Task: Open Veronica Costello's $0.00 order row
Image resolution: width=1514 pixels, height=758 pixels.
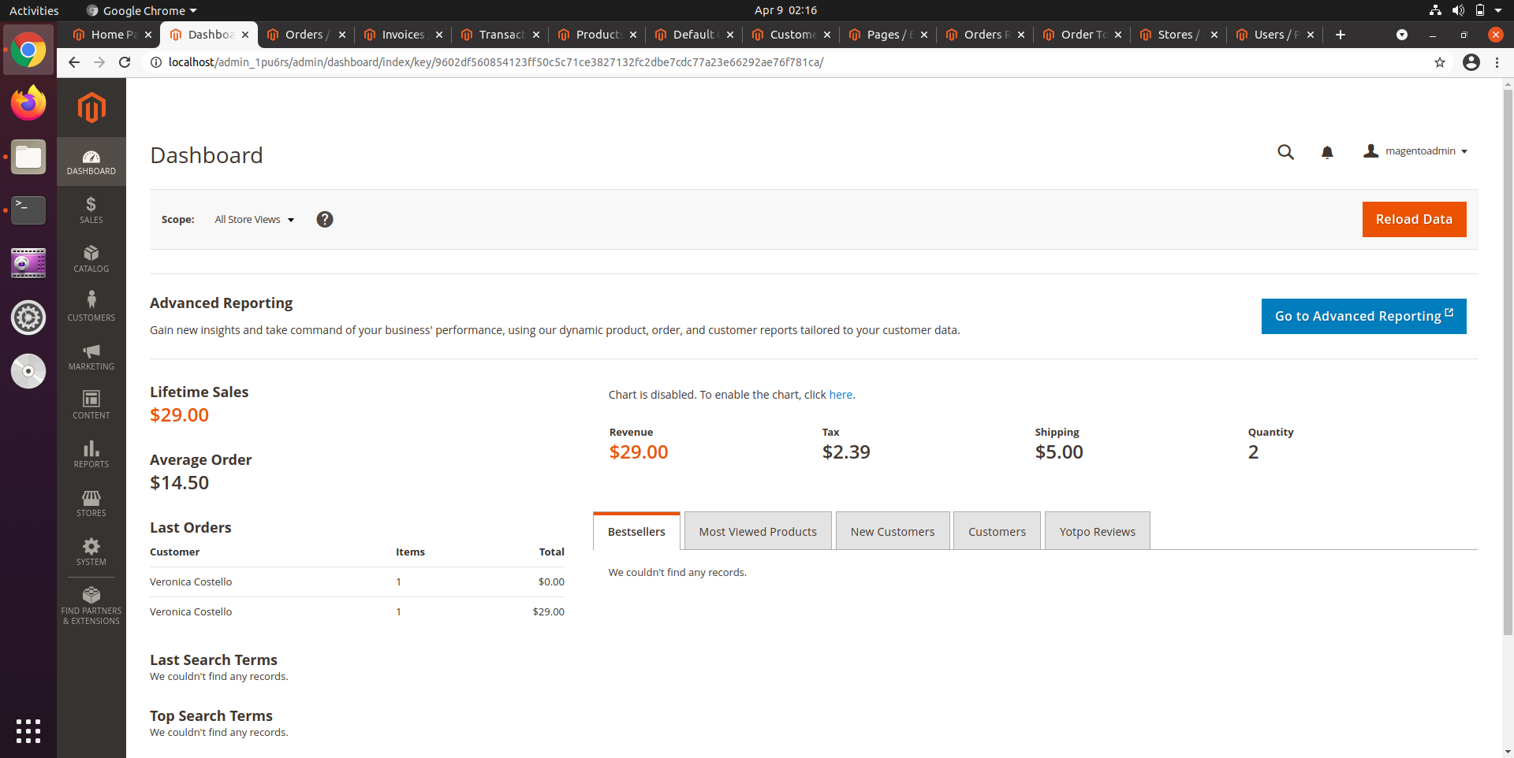Action: coord(357,582)
